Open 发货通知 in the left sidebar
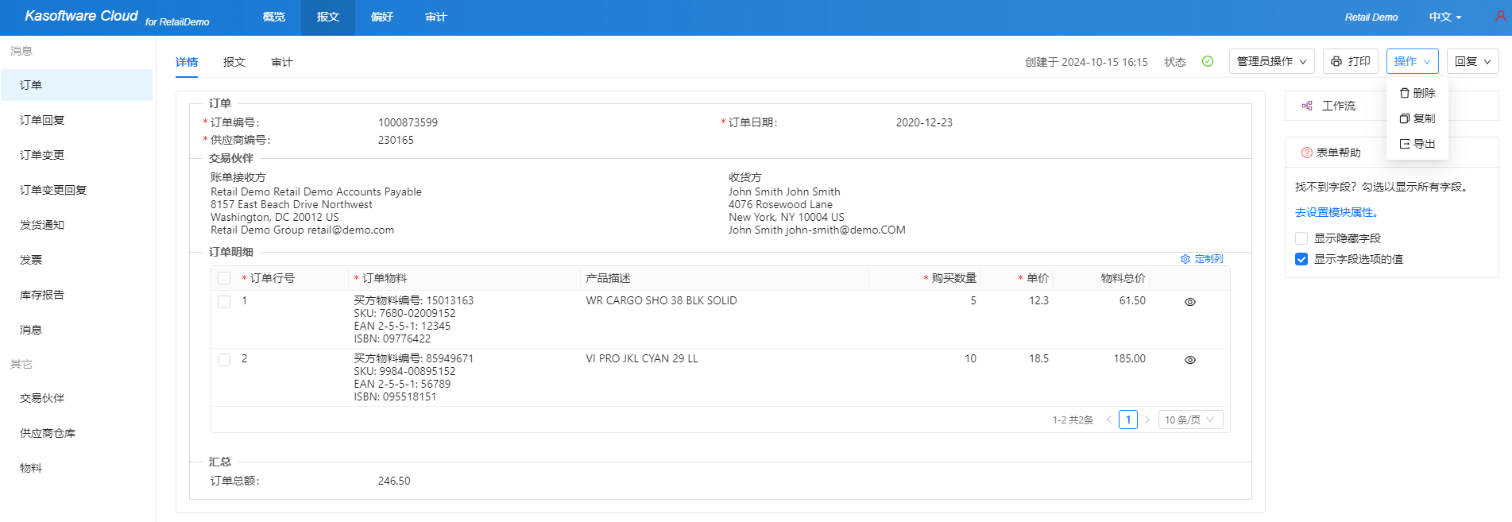The image size is (1512, 522). [42, 225]
